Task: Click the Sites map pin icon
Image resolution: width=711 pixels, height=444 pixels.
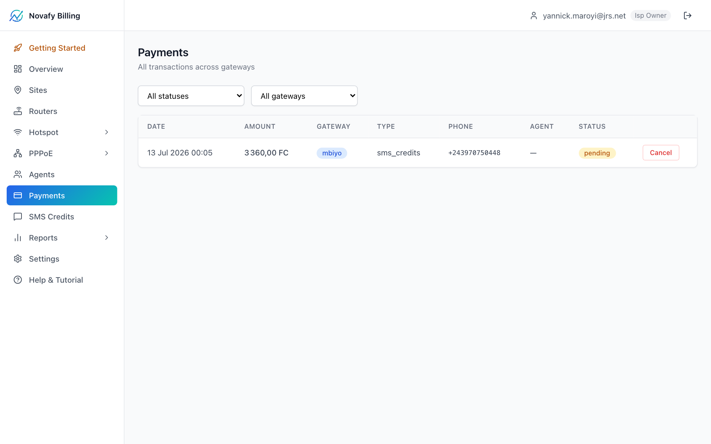Action: tap(18, 90)
